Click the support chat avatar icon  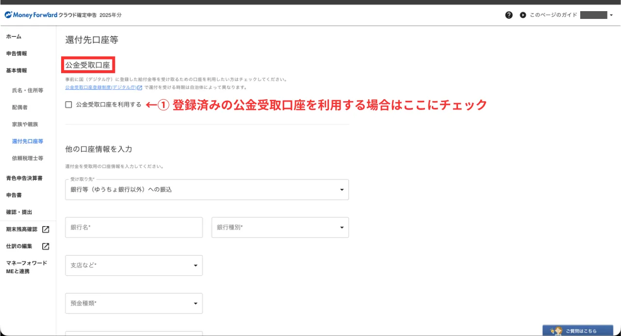click(555, 331)
